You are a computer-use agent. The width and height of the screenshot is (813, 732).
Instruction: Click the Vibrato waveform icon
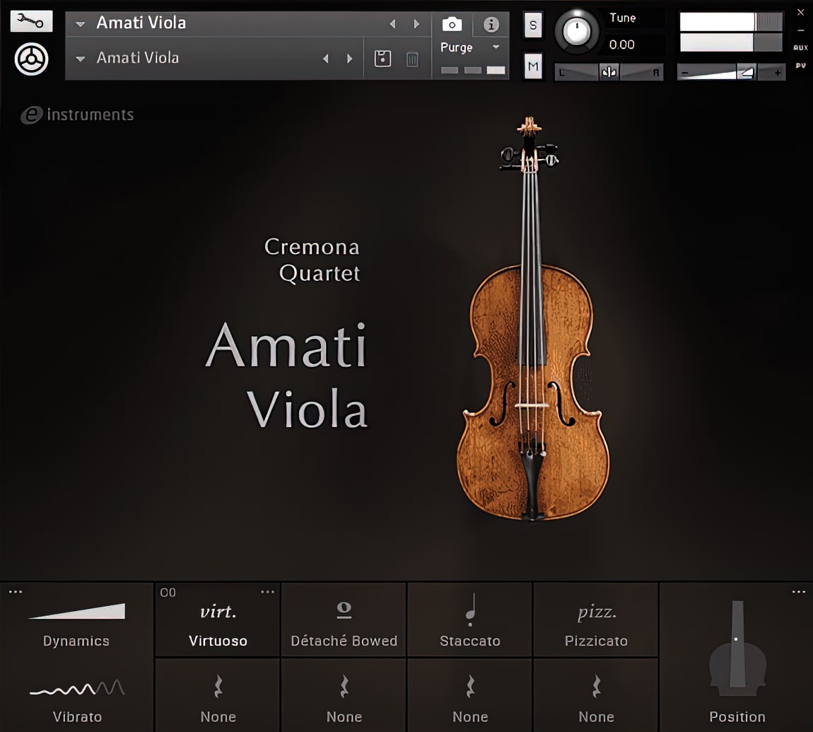point(77,687)
